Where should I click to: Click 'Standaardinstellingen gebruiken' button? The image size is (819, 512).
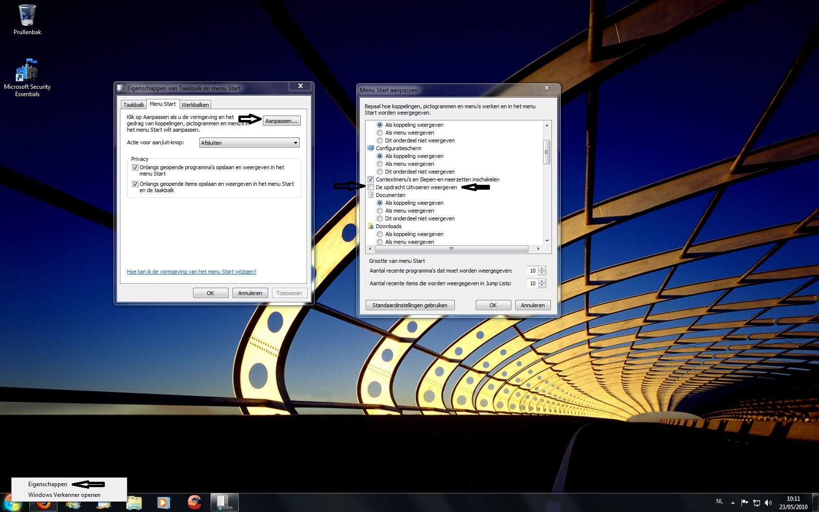click(410, 305)
